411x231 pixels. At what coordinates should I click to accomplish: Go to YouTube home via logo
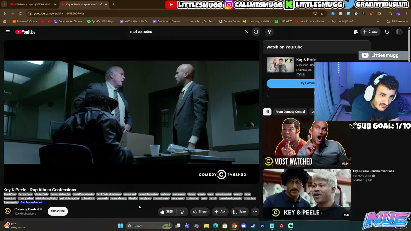pos(25,32)
